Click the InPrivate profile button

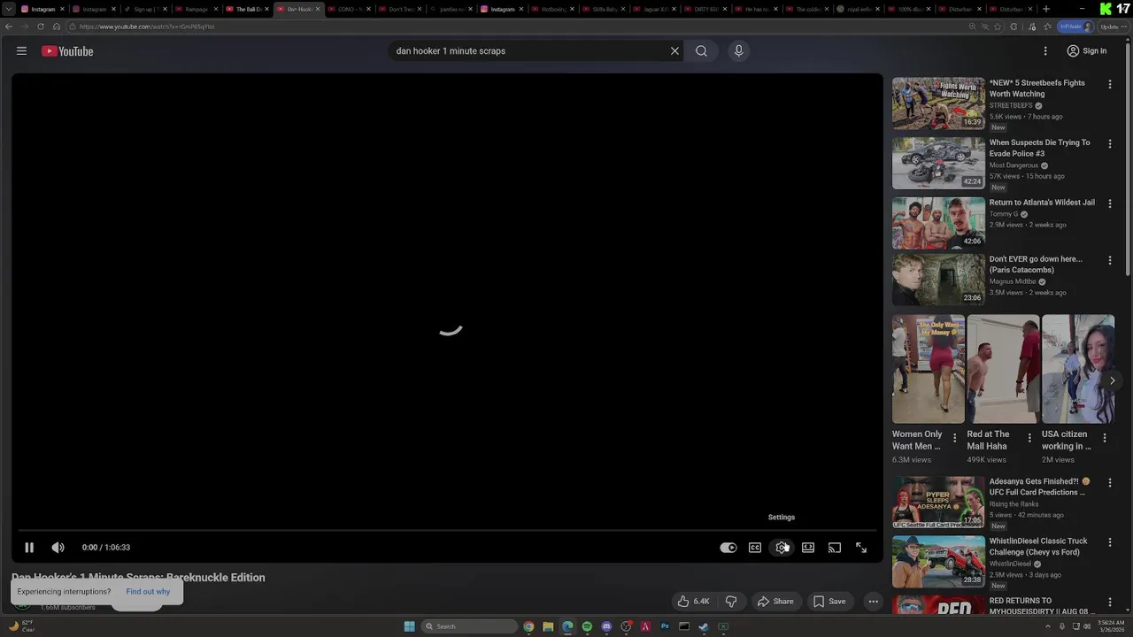(x=1076, y=27)
